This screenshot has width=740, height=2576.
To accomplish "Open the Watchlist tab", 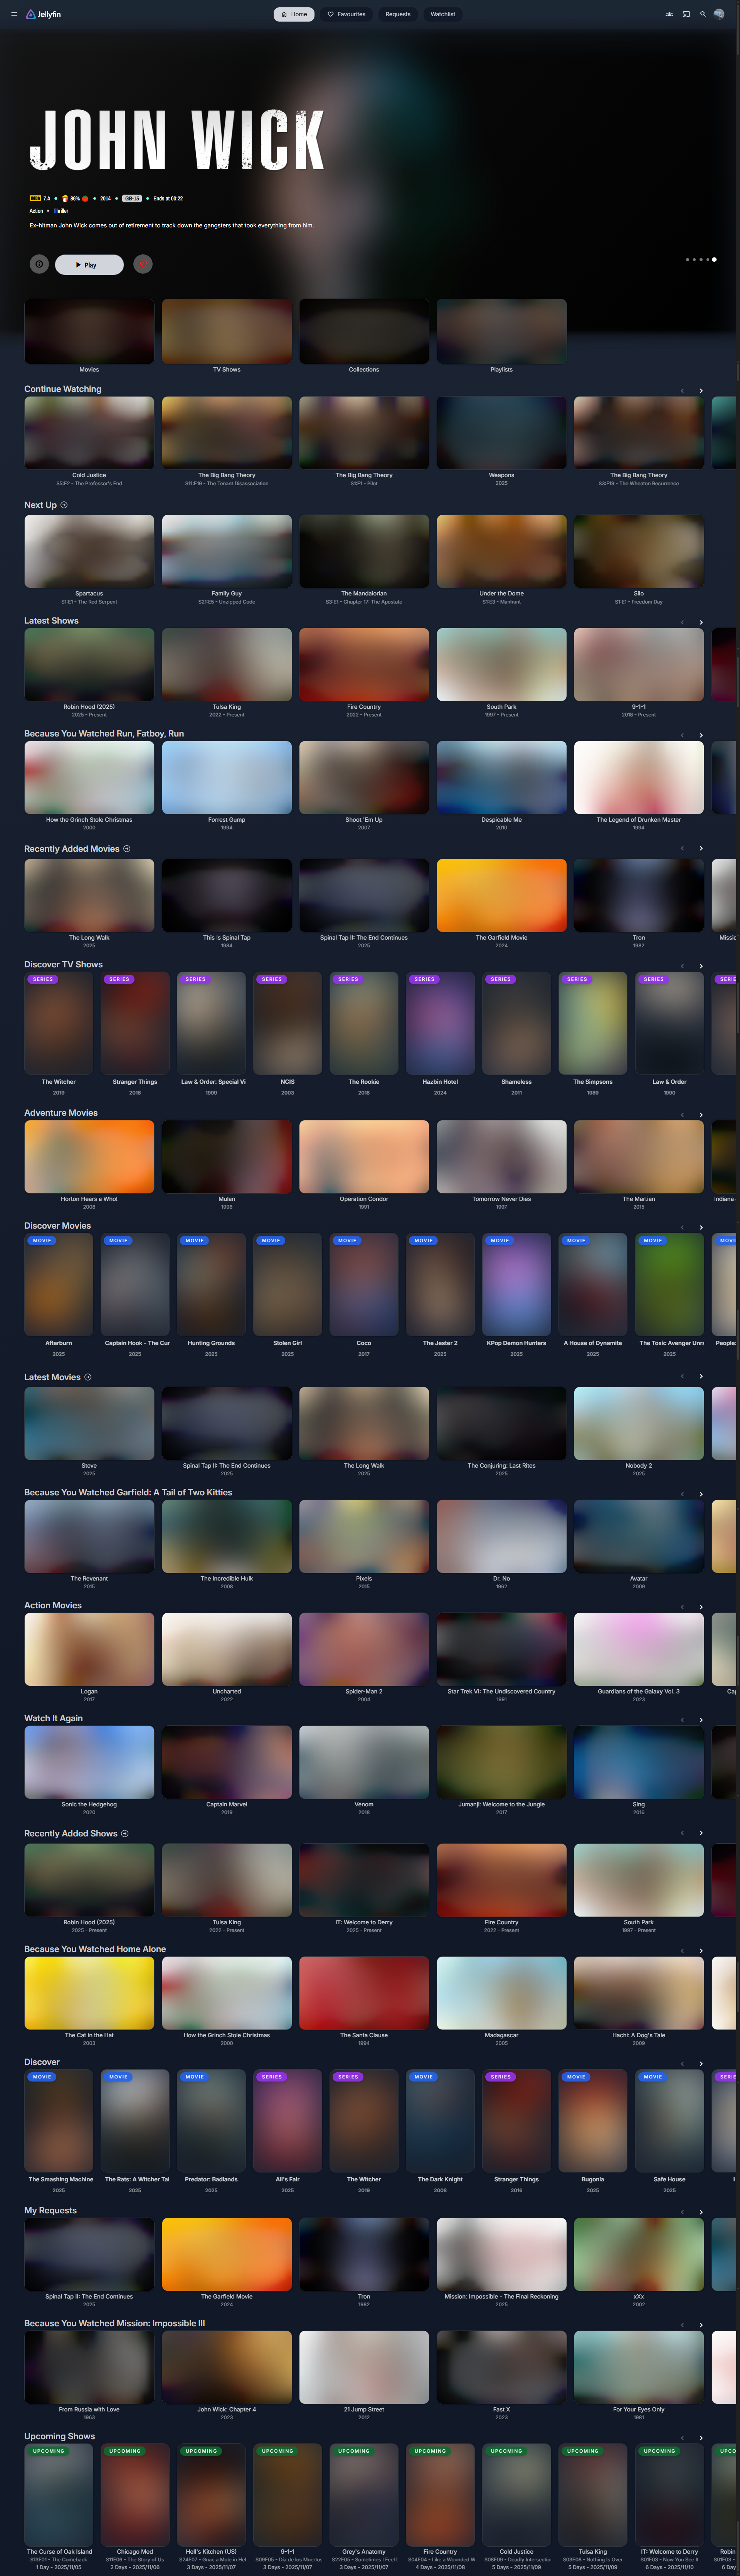I will coord(442,14).
